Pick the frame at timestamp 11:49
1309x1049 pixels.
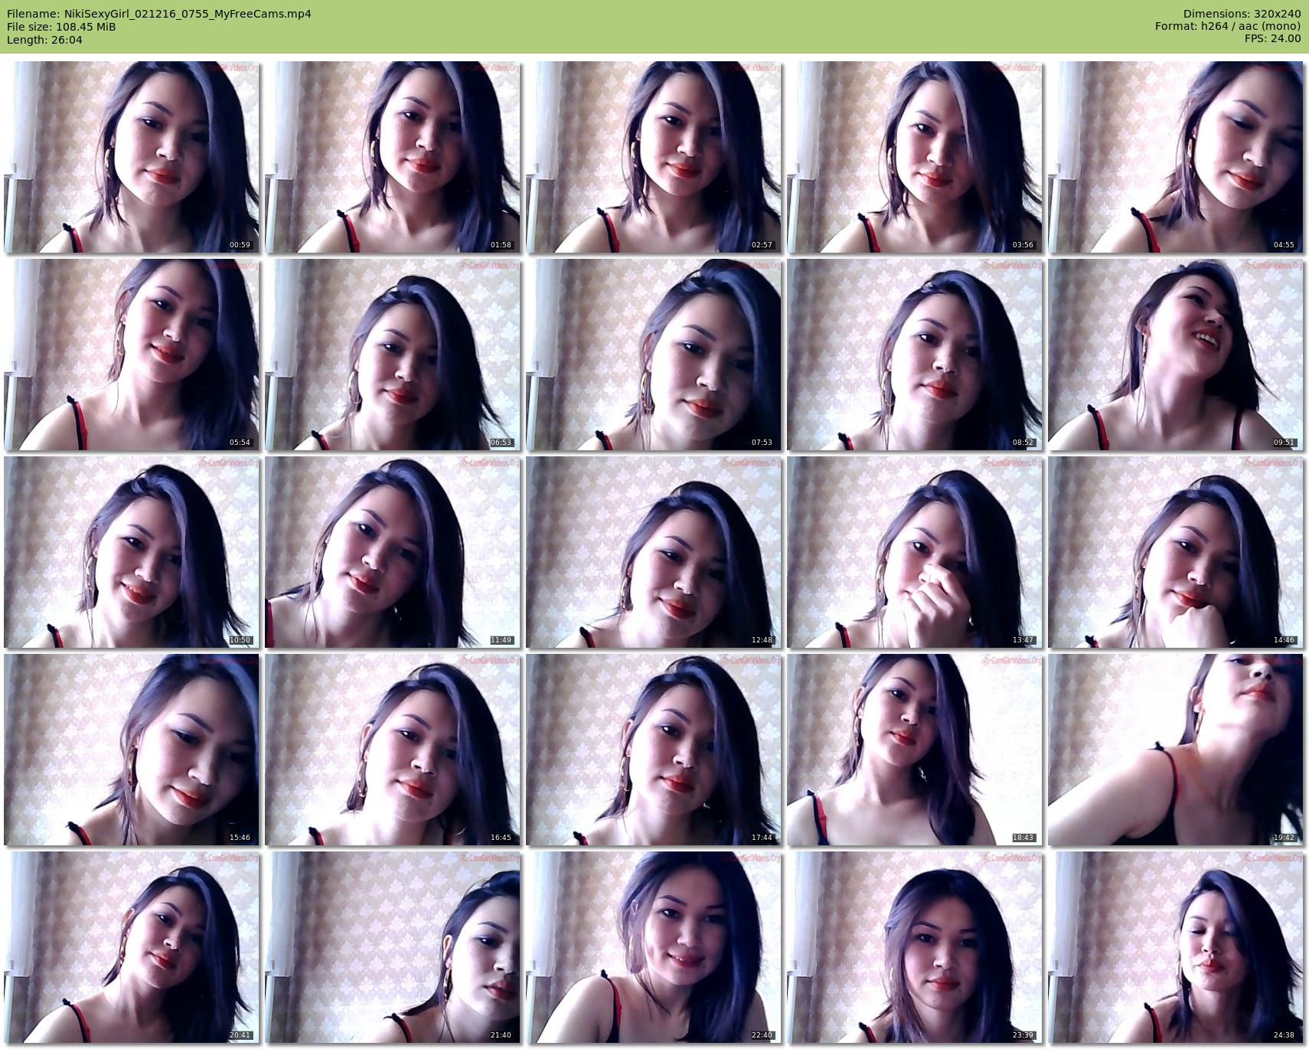pos(393,552)
